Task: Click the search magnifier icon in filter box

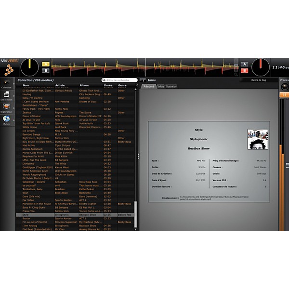Action: click(x=104, y=80)
